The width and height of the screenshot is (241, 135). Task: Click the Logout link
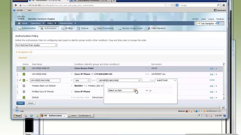click(211, 19)
